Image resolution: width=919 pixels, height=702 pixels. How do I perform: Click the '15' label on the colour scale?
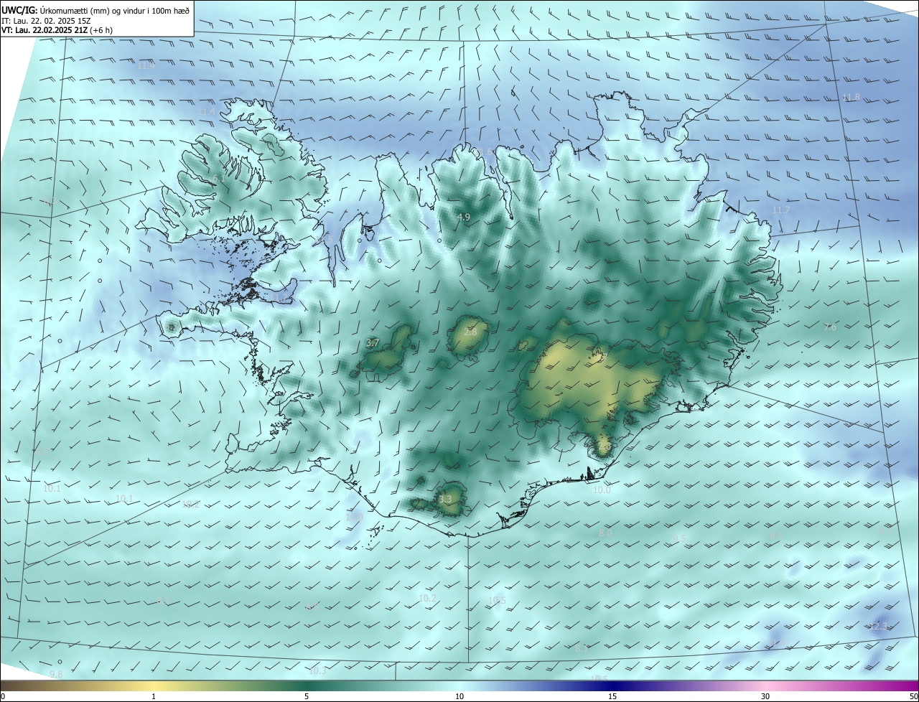coord(612,696)
